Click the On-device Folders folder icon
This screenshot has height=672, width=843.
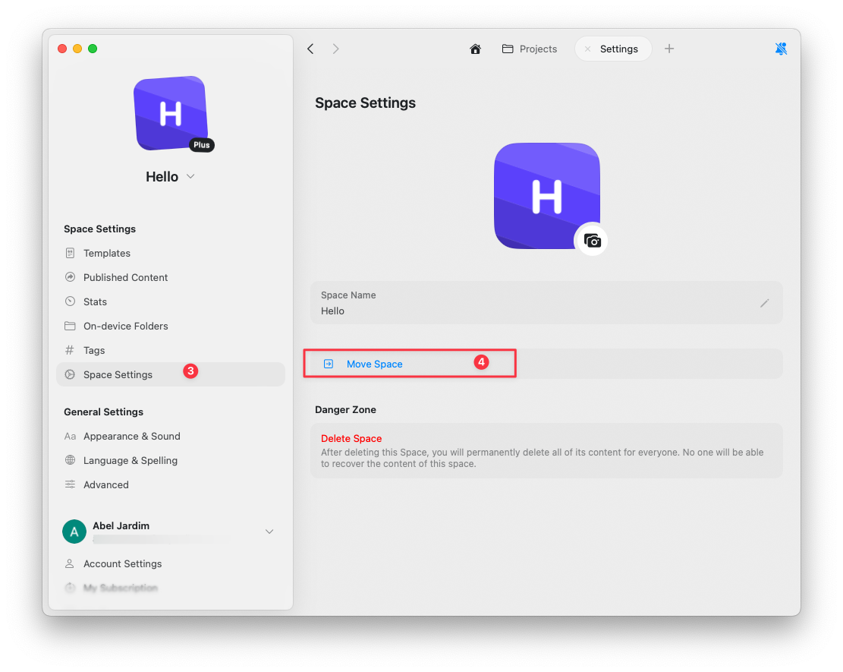(70, 326)
